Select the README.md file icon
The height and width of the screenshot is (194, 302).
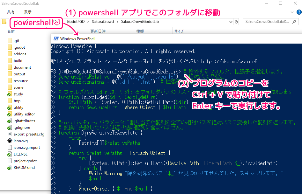[x=10, y=168]
